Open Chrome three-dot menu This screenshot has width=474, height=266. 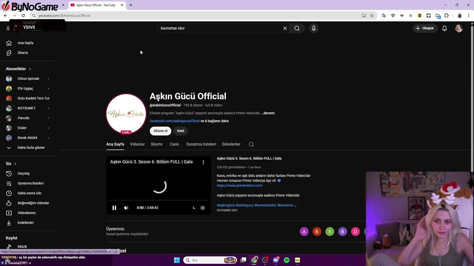[x=469, y=16]
